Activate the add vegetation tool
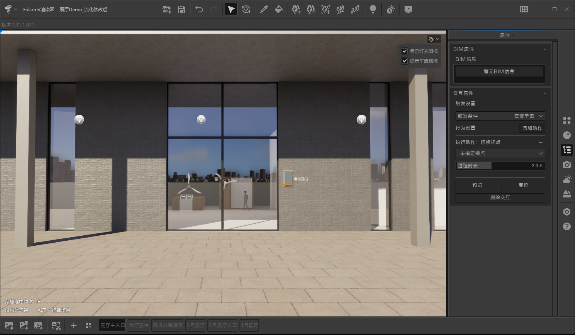The width and height of the screenshot is (575, 335). [x=296, y=9]
